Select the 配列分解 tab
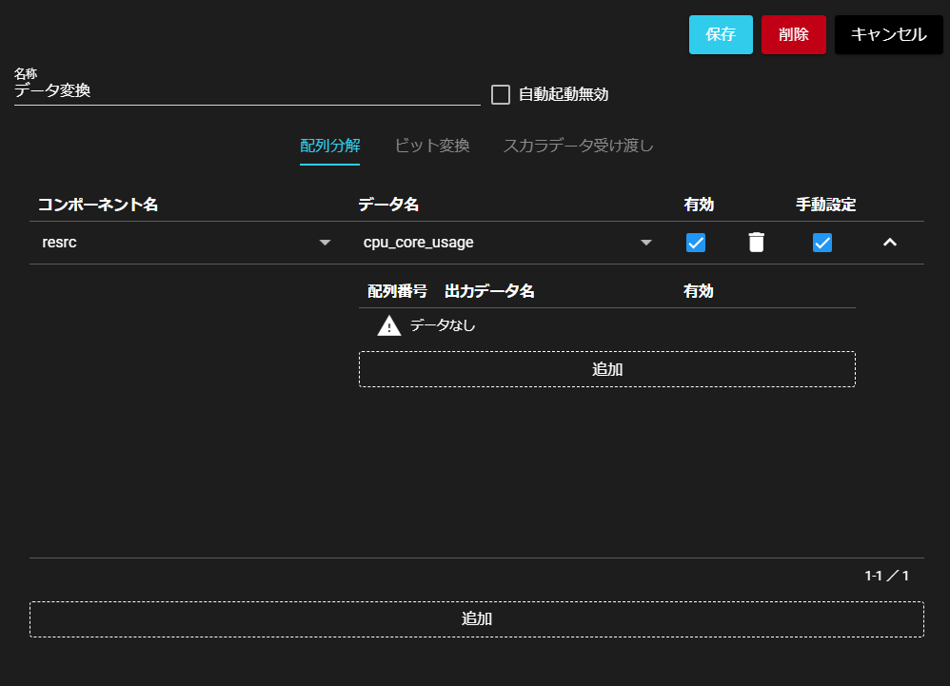The image size is (950, 686). point(329,146)
